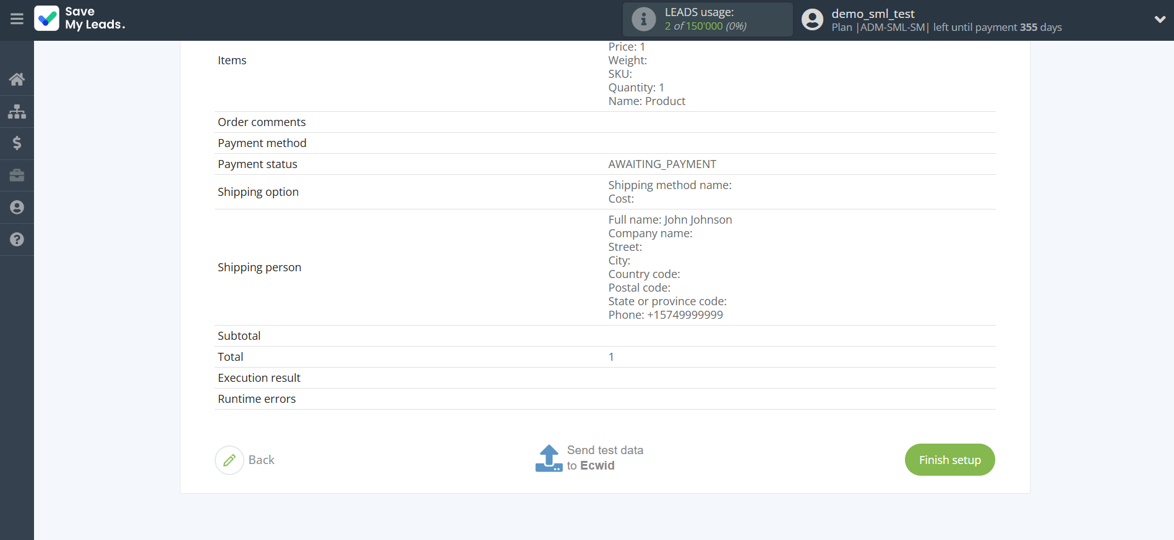1174x540 pixels.
Task: Click the Runtime errors row label
Action: click(x=257, y=399)
